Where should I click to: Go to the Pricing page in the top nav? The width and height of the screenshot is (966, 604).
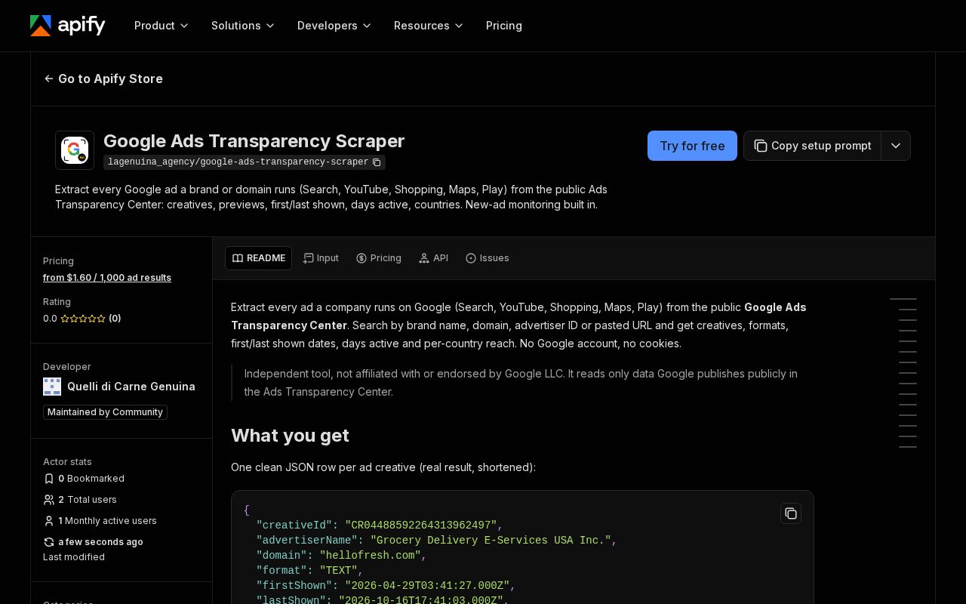tap(504, 26)
